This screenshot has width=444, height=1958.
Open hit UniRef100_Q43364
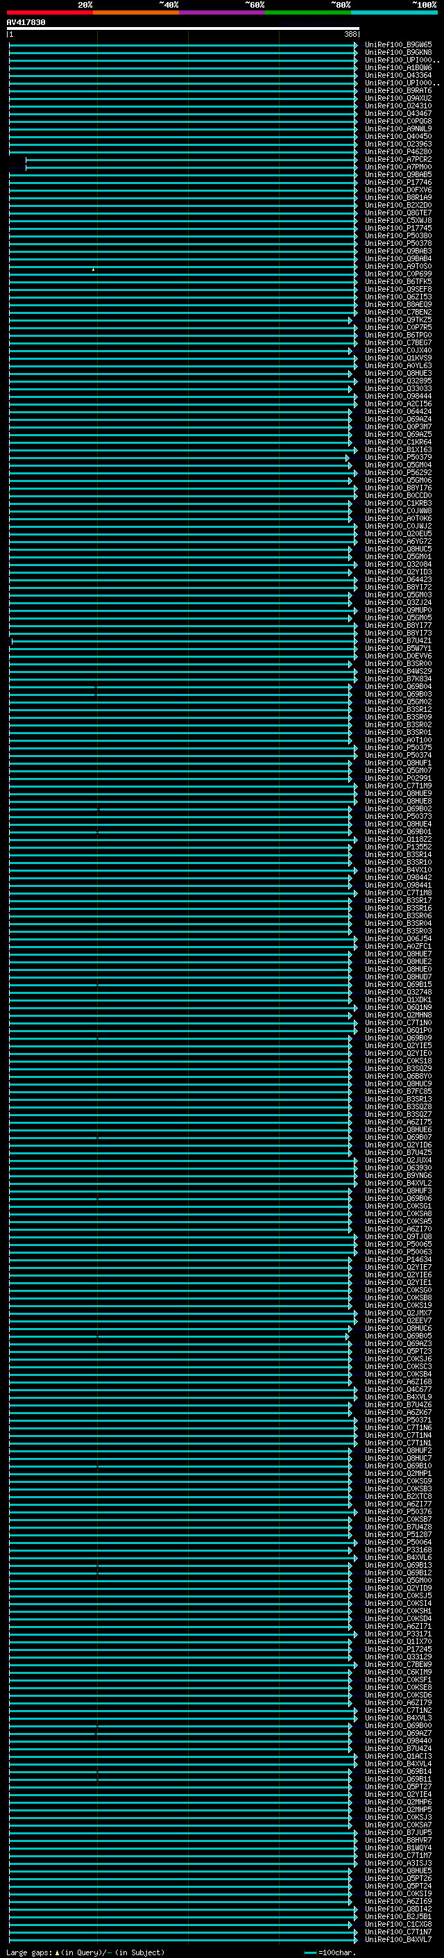click(x=398, y=75)
